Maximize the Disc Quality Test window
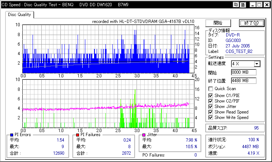Image resolution: width=272 pixels, height=162 pixels. point(260,5)
